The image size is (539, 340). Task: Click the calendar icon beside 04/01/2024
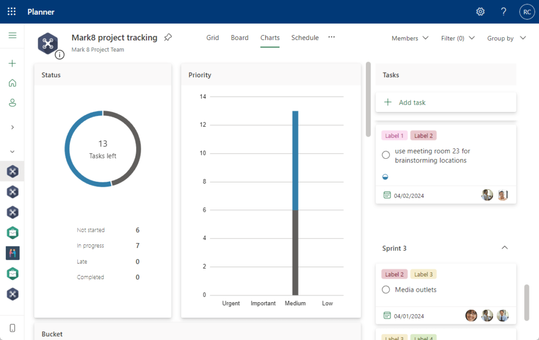[387, 315]
